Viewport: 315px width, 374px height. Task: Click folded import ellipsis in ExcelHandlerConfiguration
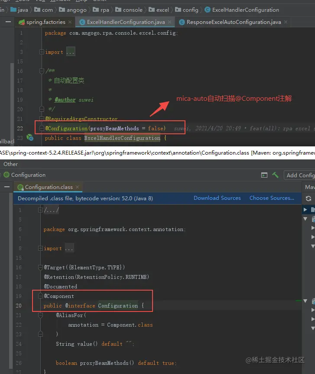[x=71, y=52]
